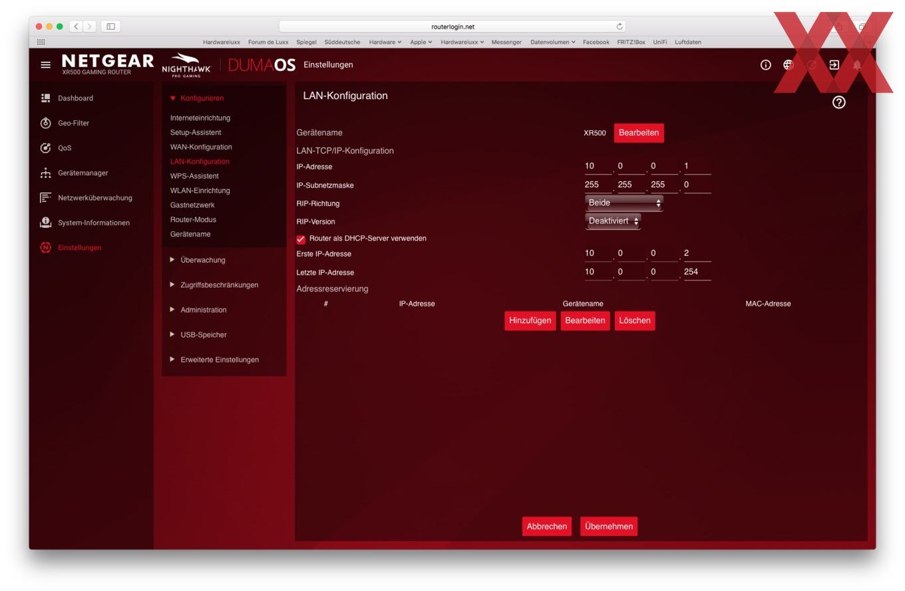Open Apple bookmarks folder dropdown
905x591 pixels.
point(421,42)
